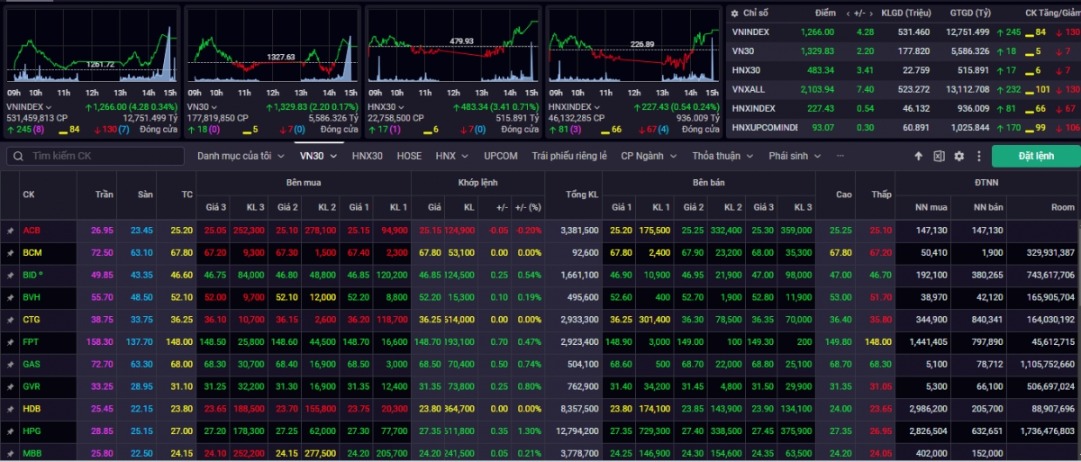Open the BCM stock symbol

pyautogui.click(x=32, y=253)
